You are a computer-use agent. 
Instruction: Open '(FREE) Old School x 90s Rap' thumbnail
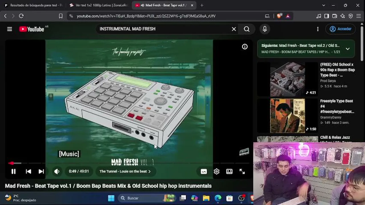coord(288,79)
